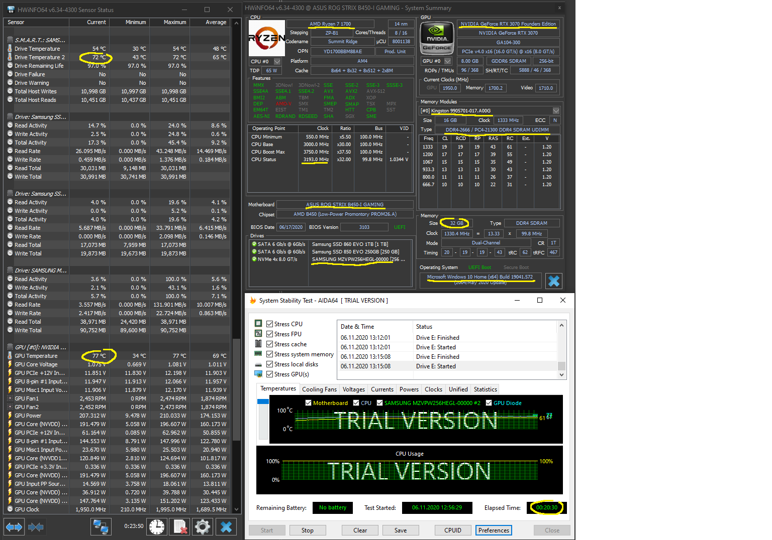Select the GPU Power sensor row

pyautogui.click(x=117, y=416)
